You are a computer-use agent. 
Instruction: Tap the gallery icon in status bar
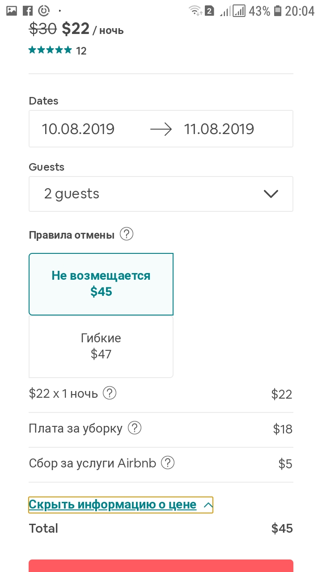(x=12, y=11)
